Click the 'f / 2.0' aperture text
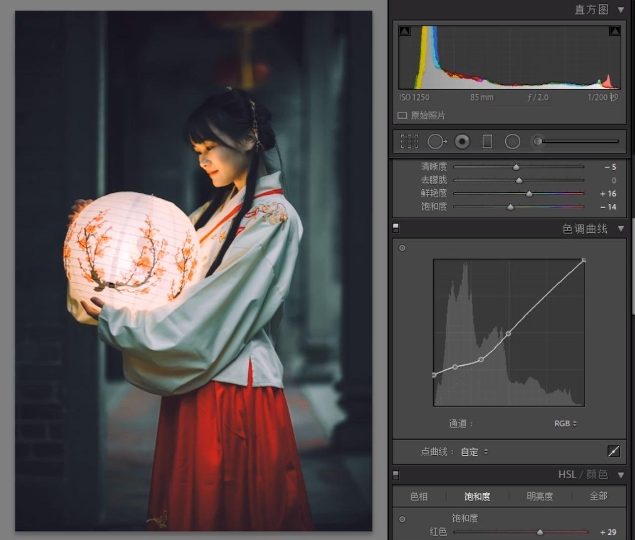 point(538,97)
